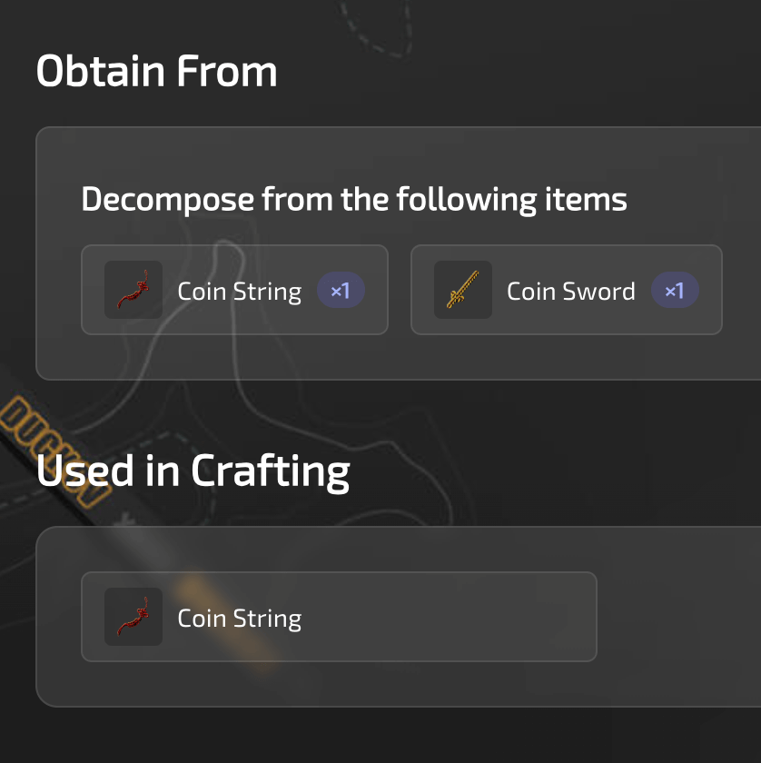Select the Coin String icon in Used in Crafting
The height and width of the screenshot is (763, 761).
pos(133,617)
